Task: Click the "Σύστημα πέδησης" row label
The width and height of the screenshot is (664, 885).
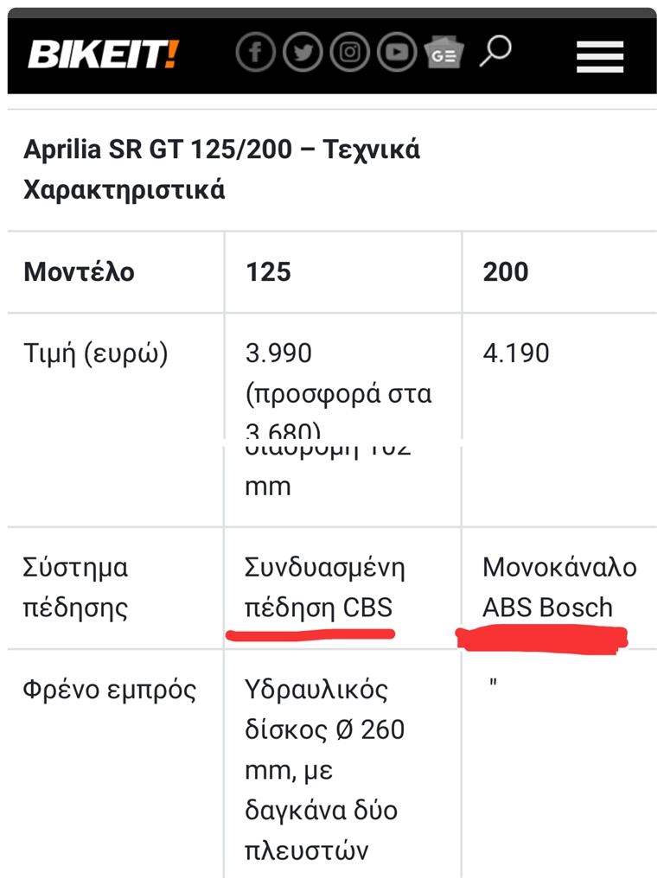Action: pyautogui.click(x=76, y=588)
